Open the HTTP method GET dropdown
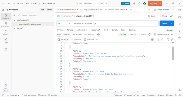The width and height of the screenshot is (183, 97). click(64, 23)
